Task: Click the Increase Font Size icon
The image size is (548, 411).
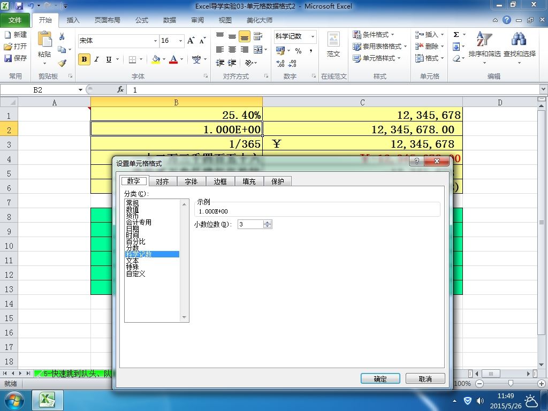Action: [x=191, y=41]
